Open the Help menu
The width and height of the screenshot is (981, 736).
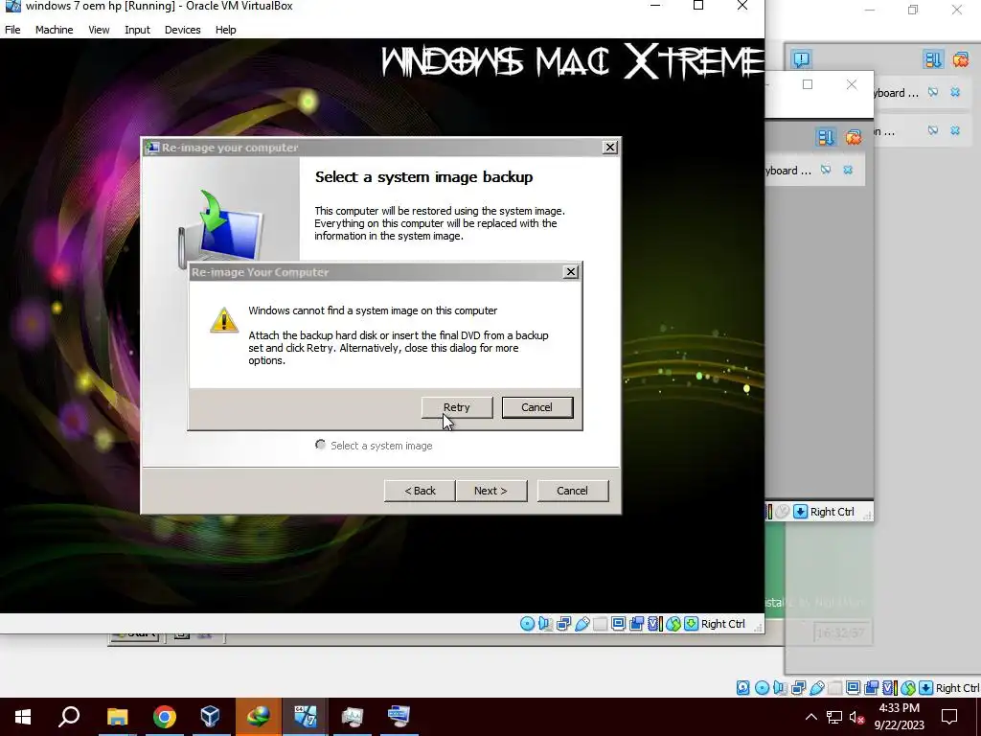(225, 30)
